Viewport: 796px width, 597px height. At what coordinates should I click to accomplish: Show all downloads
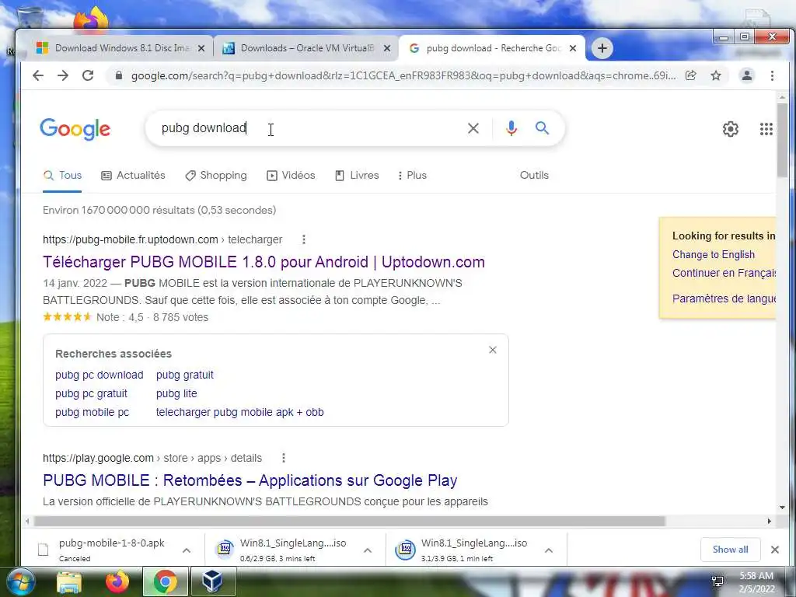tap(730, 550)
